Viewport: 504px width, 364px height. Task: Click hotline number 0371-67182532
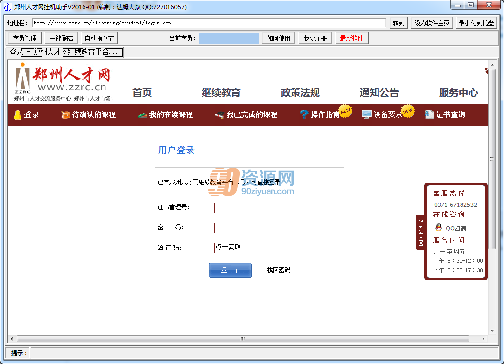tap(456, 205)
